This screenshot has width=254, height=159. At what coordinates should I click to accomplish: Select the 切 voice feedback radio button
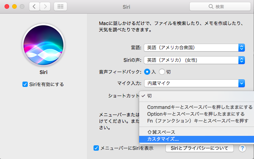pyautogui.click(x=162, y=72)
